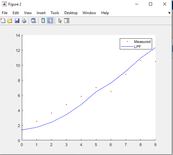Open the Tools menu
Screen dimensions: 173x155
point(55,13)
